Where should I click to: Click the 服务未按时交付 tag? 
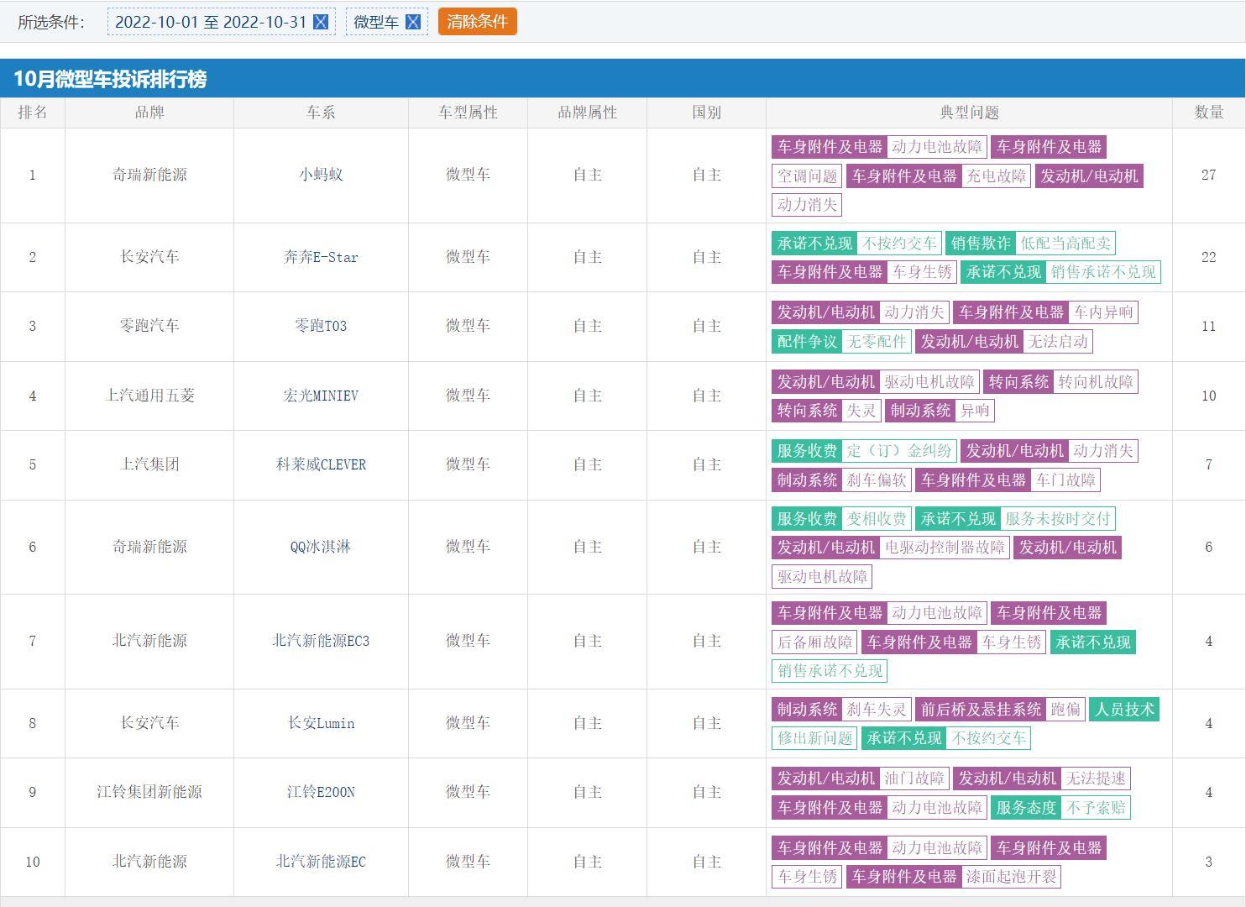[x=1058, y=519]
